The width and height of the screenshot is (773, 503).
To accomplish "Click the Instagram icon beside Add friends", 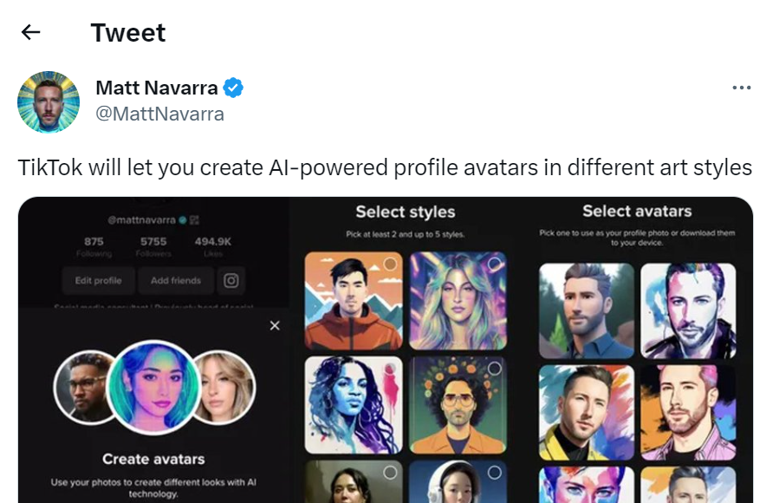I will coord(231,280).
